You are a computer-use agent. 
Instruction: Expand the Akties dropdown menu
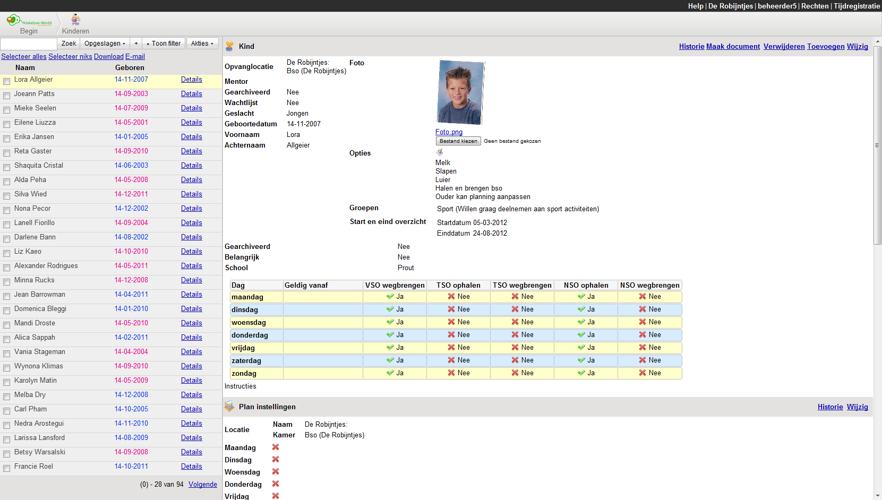coord(202,44)
